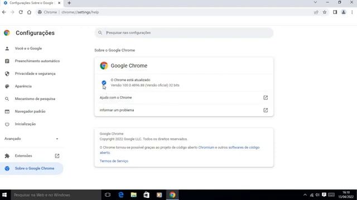
Task: Select Sobre o Google Chrome in sidebar
Action: tap(31, 168)
